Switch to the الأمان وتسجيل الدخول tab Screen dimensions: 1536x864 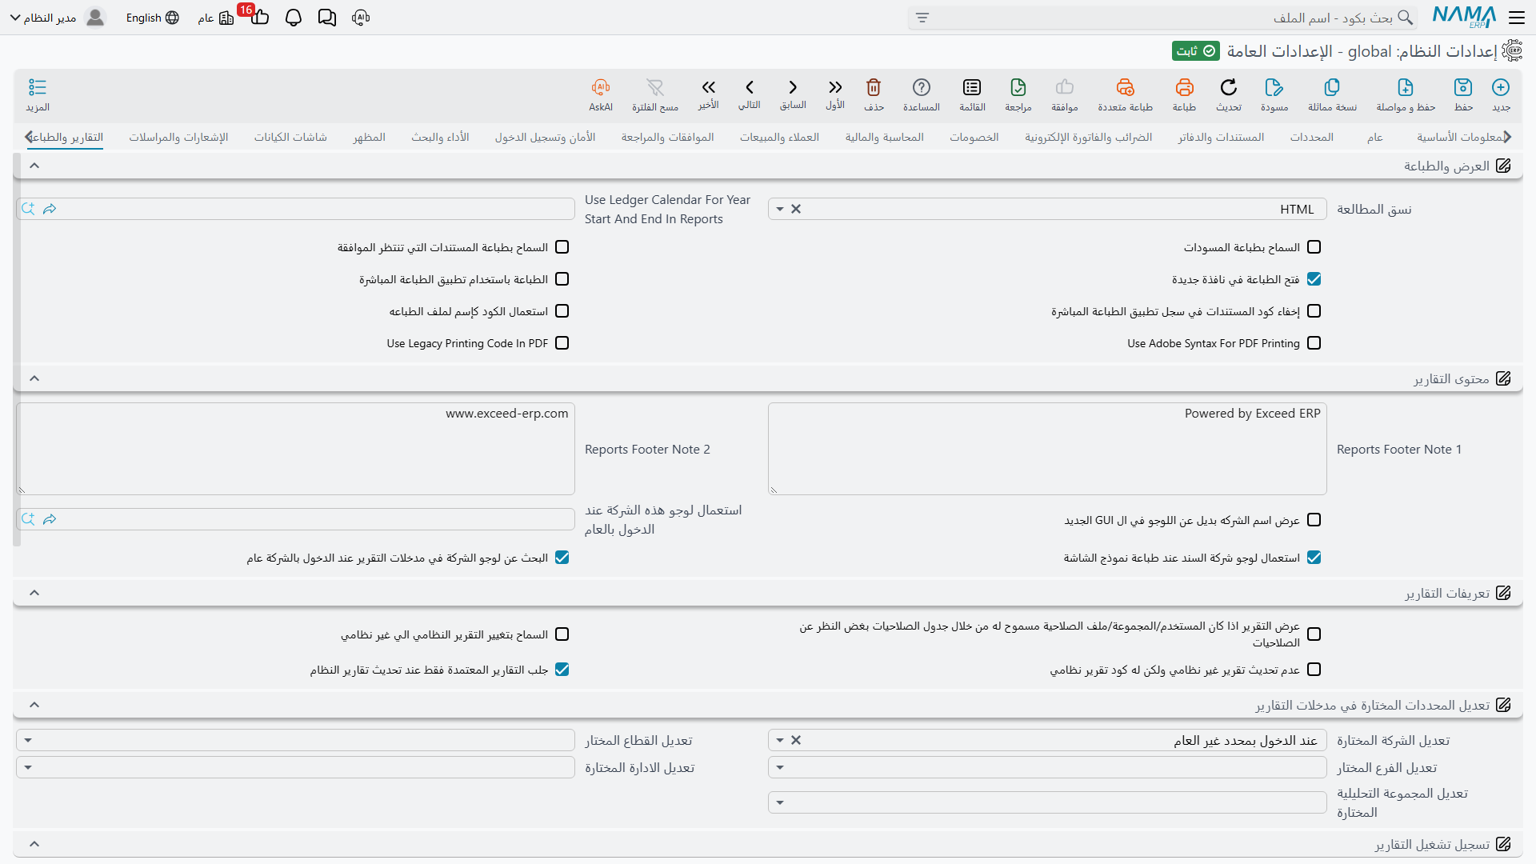click(x=545, y=138)
